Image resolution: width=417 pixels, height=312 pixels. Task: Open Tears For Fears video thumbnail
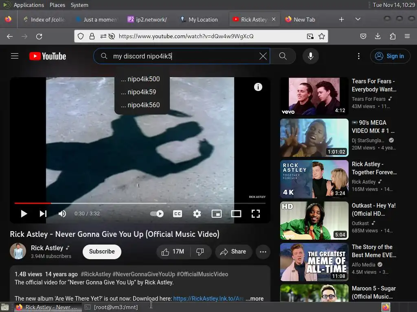click(x=314, y=96)
